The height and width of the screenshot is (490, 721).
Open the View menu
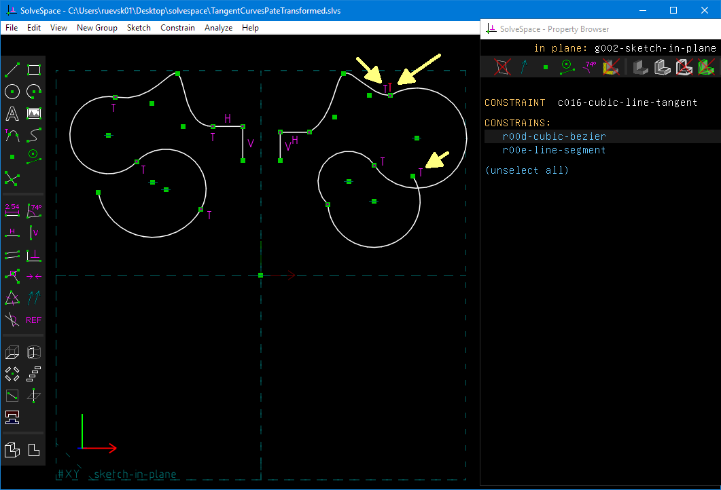[58, 28]
